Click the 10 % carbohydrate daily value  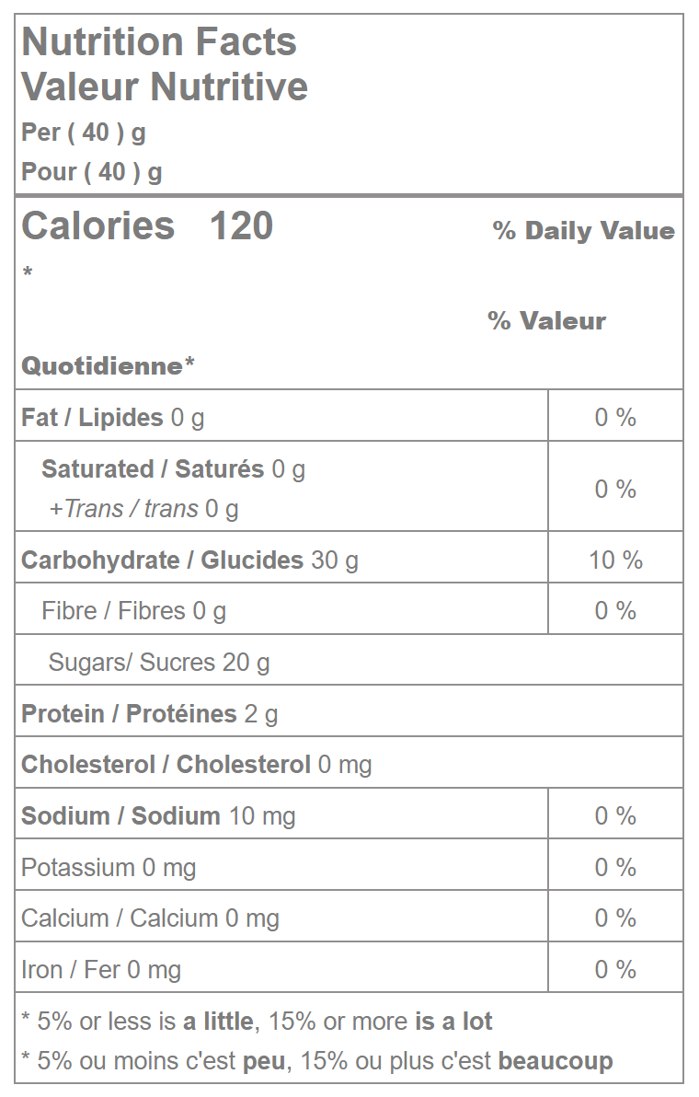[615, 560]
